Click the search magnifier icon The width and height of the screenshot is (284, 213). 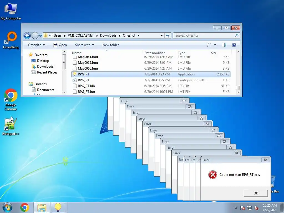pos(237,35)
